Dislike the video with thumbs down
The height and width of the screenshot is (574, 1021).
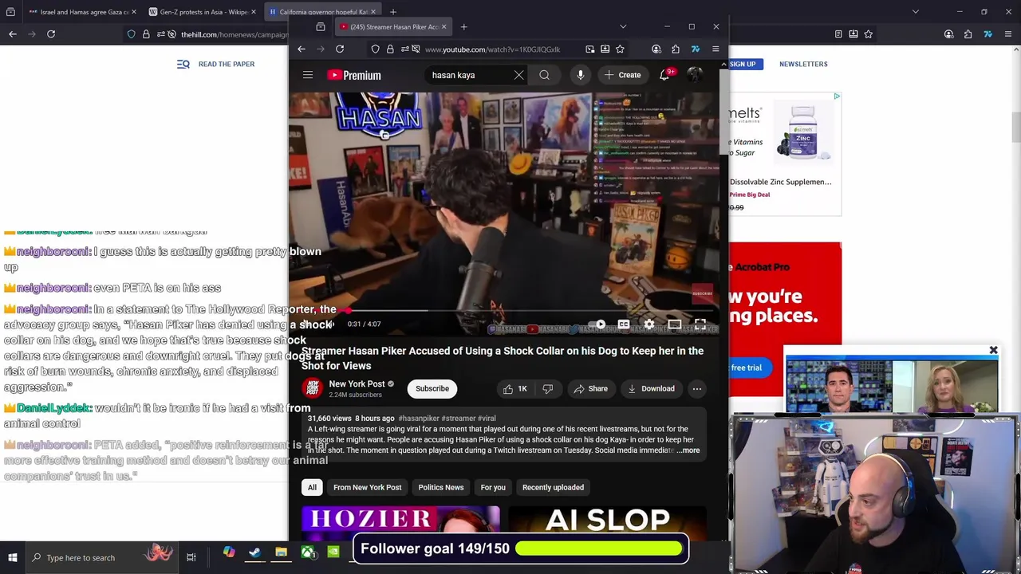[548, 389]
